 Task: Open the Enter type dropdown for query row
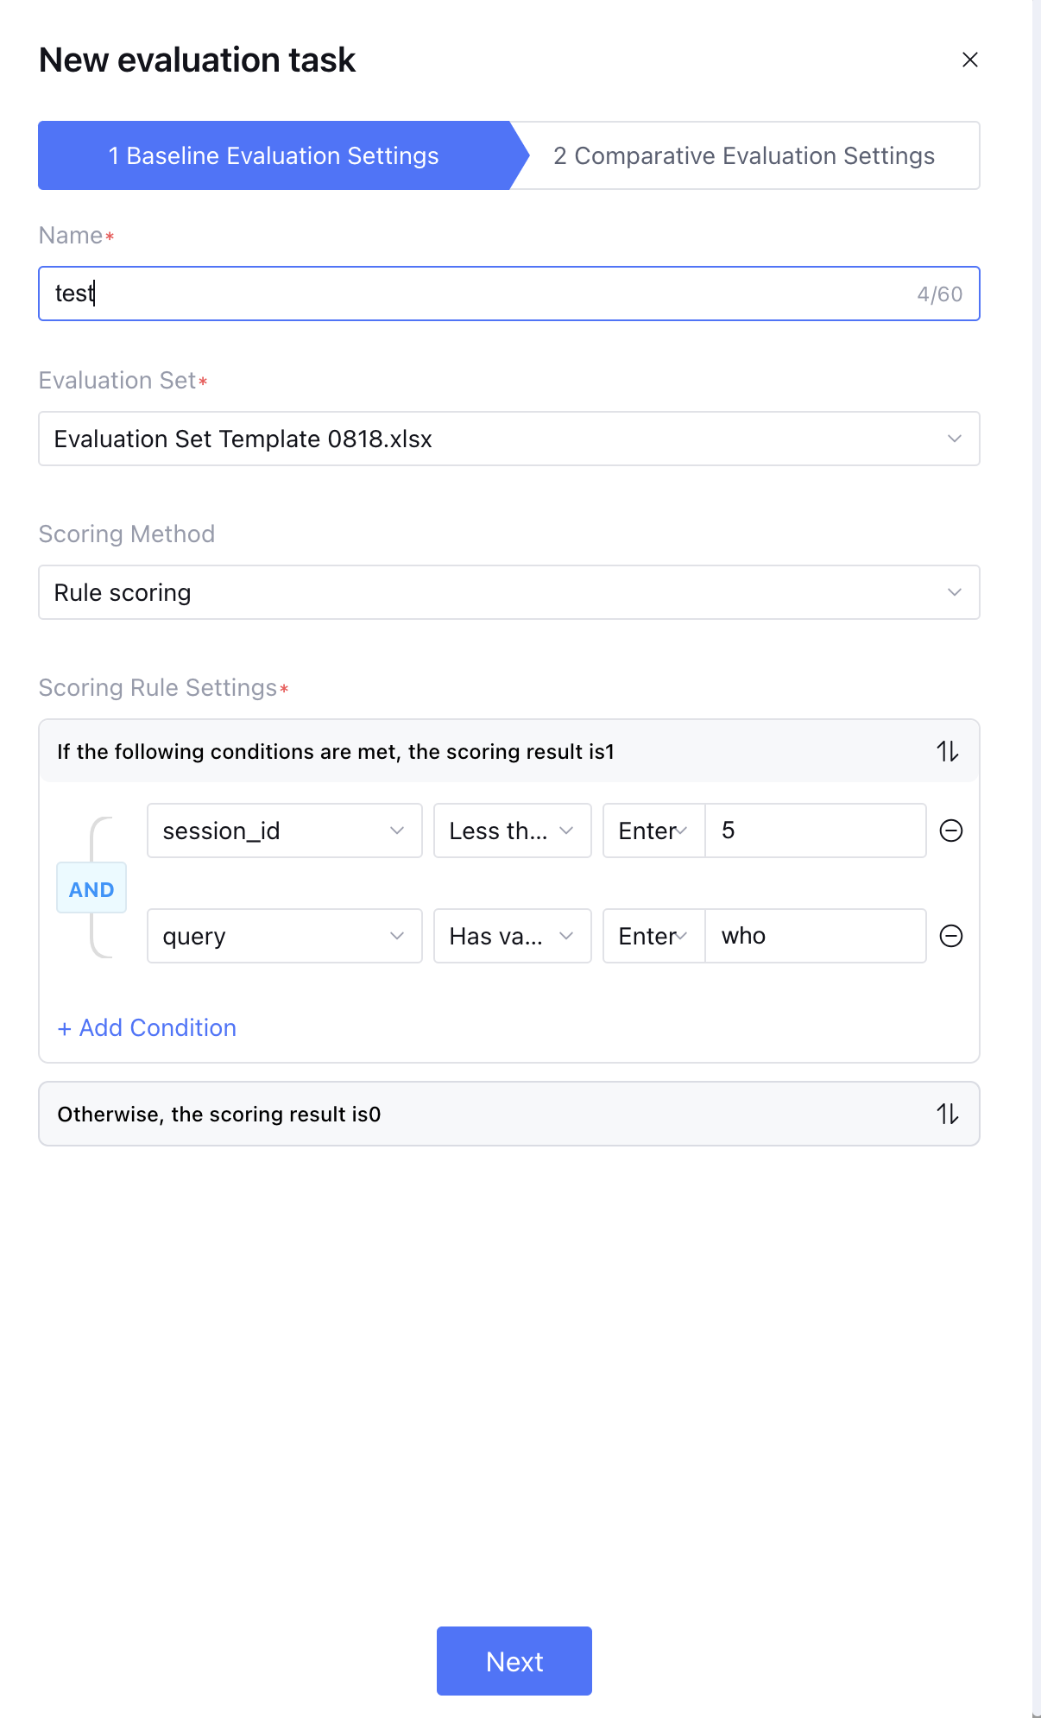pos(653,936)
